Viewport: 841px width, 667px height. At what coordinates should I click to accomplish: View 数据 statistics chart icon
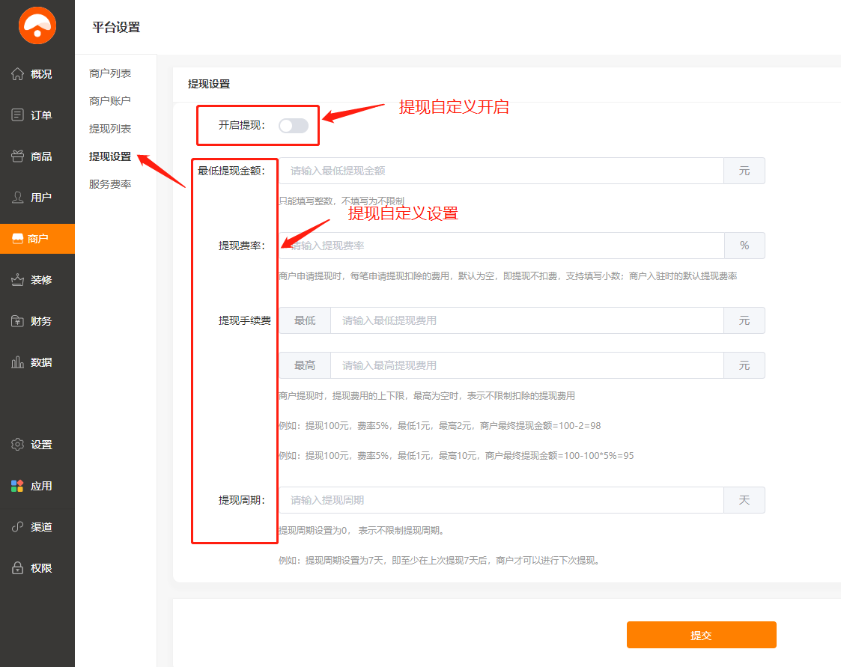coord(18,362)
